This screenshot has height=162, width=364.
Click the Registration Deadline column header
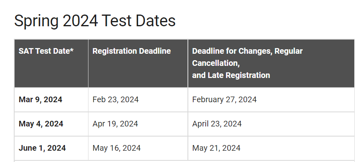click(131, 51)
